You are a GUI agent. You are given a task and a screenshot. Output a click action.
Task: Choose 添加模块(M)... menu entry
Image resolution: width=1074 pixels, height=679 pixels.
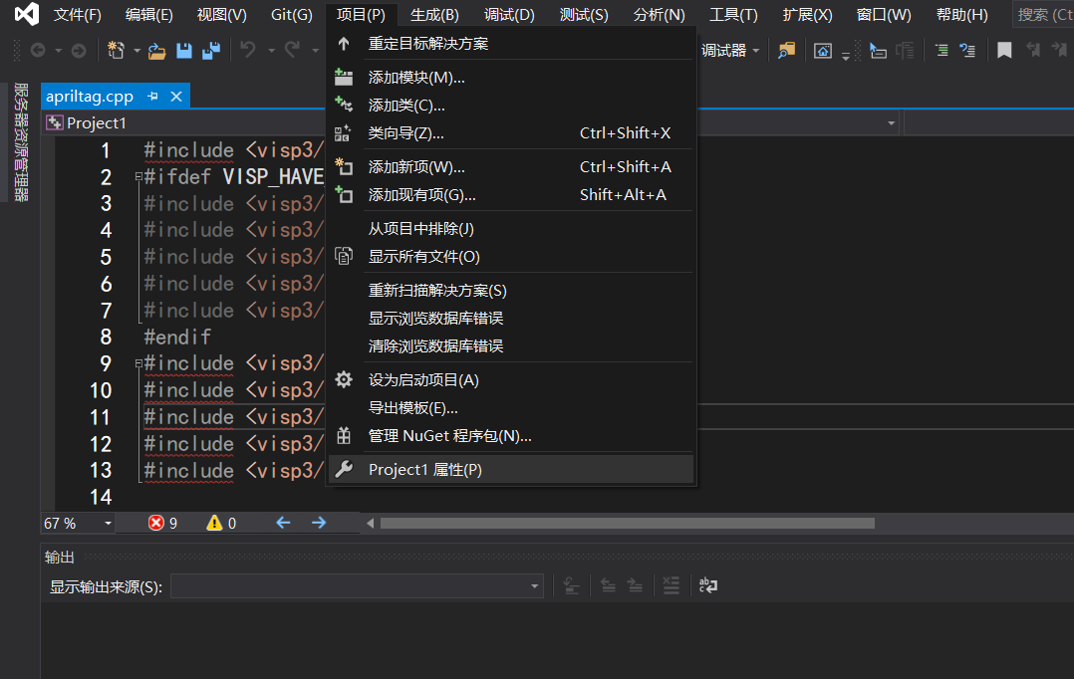click(511, 78)
